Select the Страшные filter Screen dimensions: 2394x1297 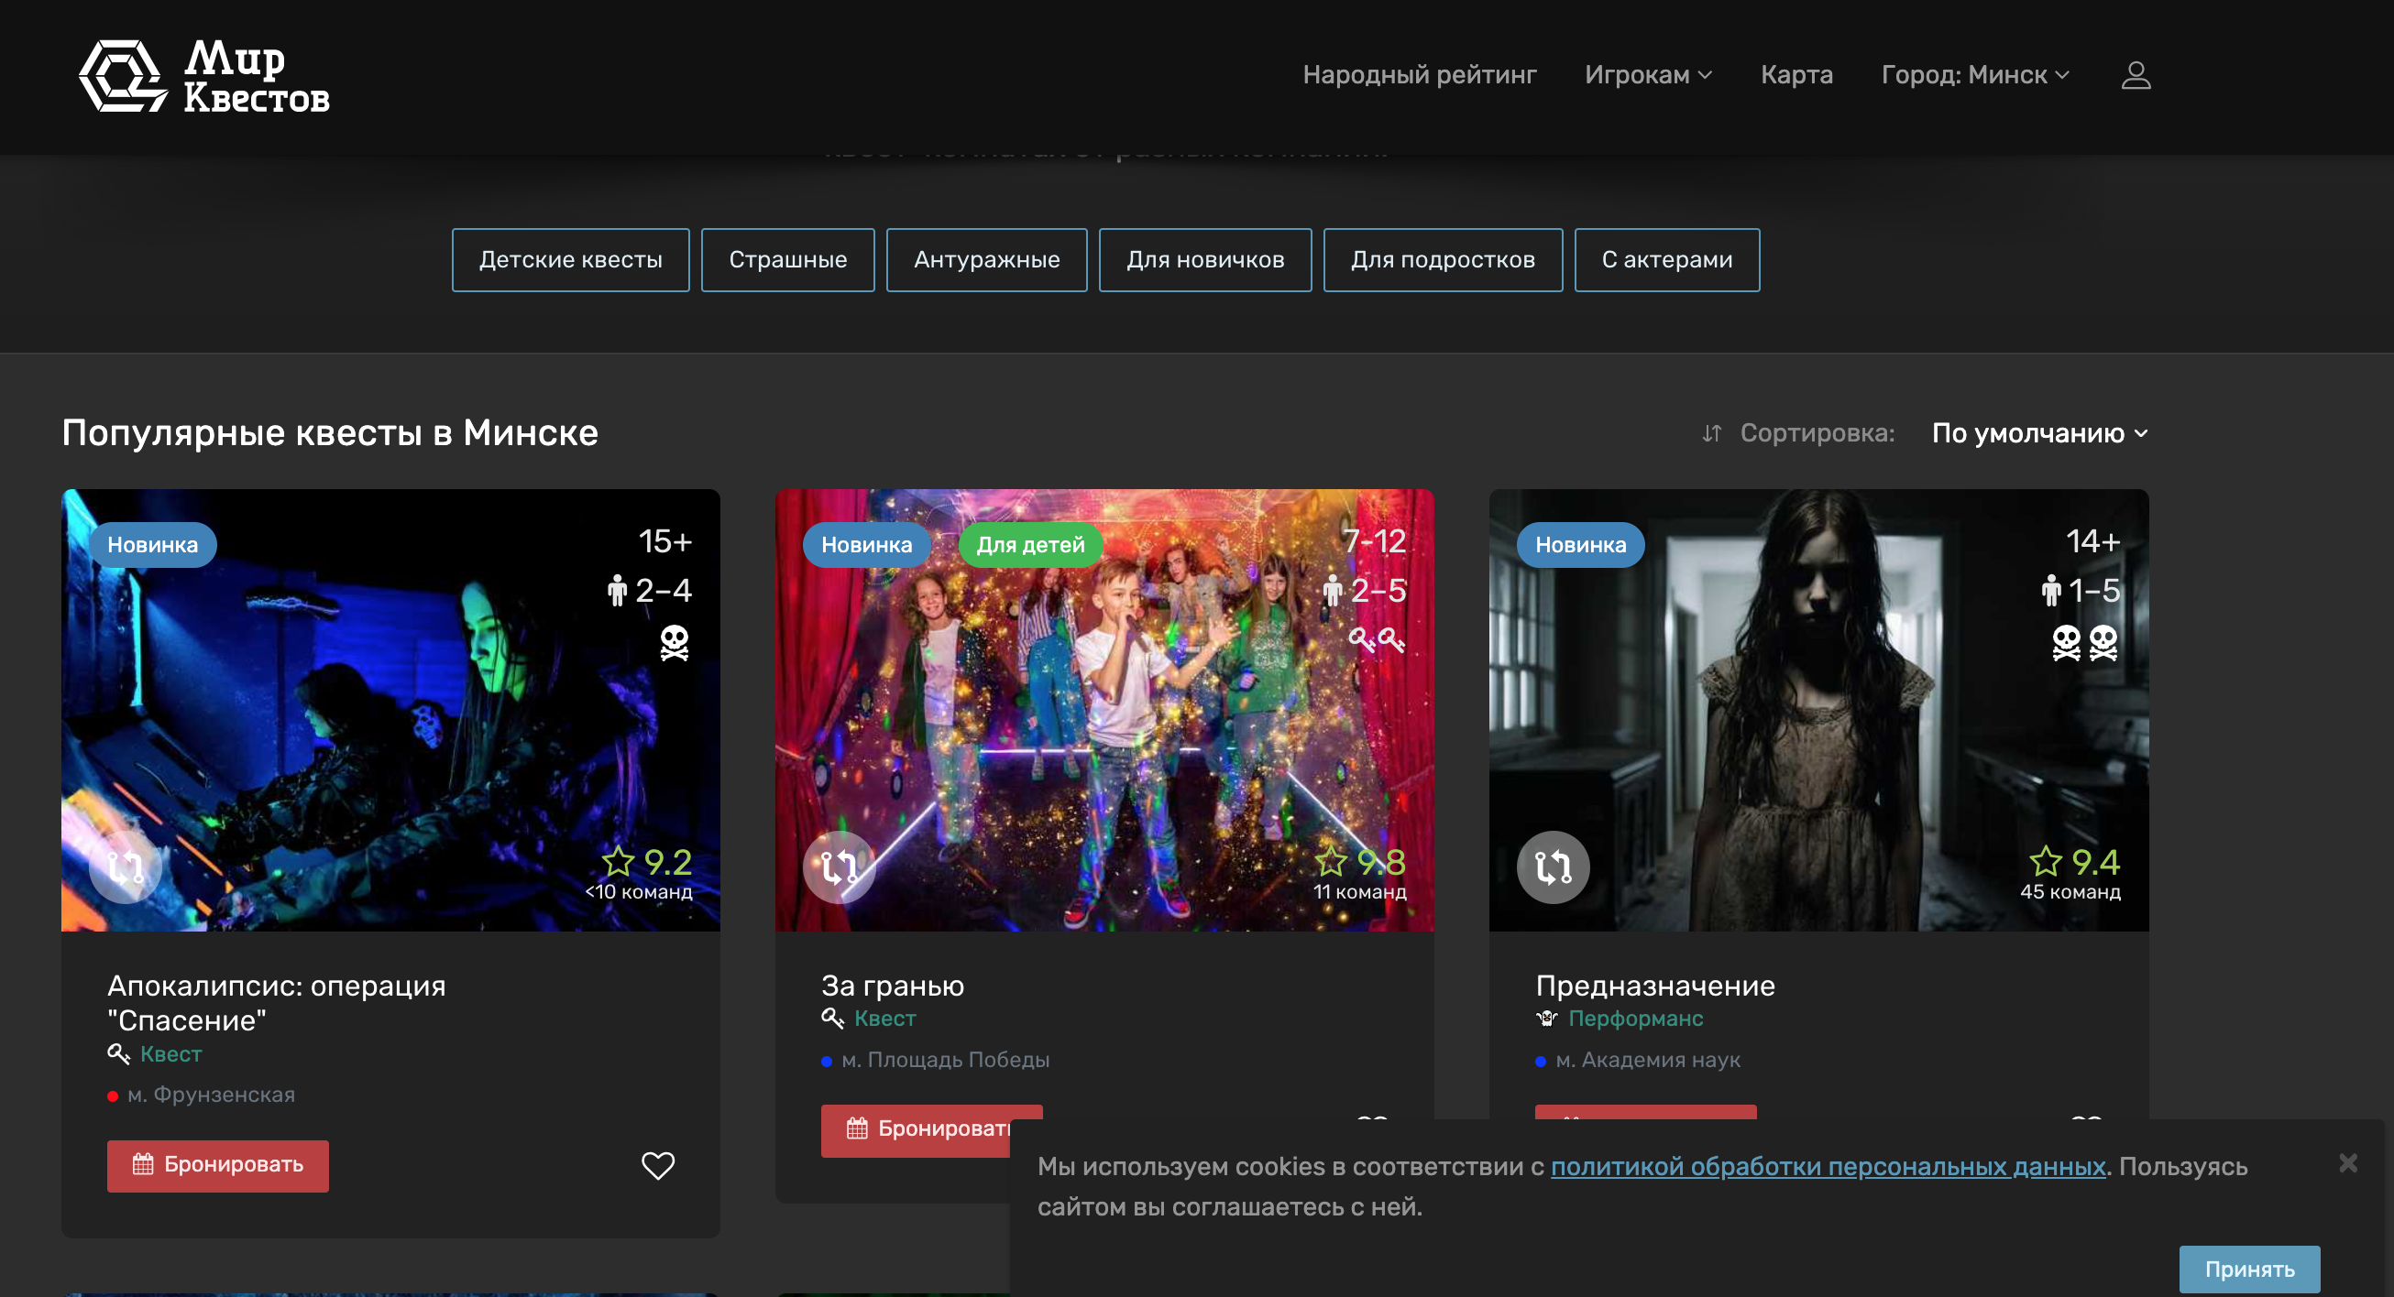click(787, 260)
